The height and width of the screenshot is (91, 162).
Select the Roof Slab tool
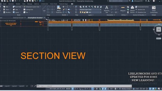pyautogui.click(x=17, y=7)
